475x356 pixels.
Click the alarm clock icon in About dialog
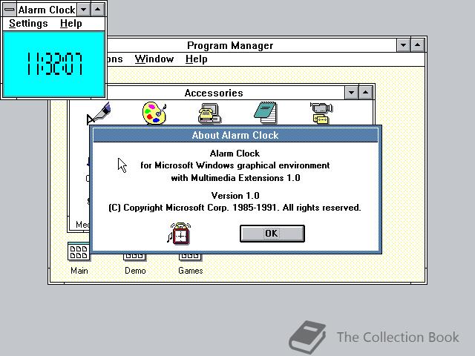pyautogui.click(x=180, y=234)
